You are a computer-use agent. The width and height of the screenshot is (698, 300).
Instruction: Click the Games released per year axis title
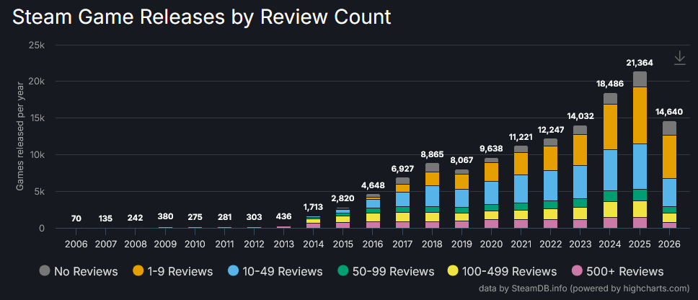tap(19, 136)
